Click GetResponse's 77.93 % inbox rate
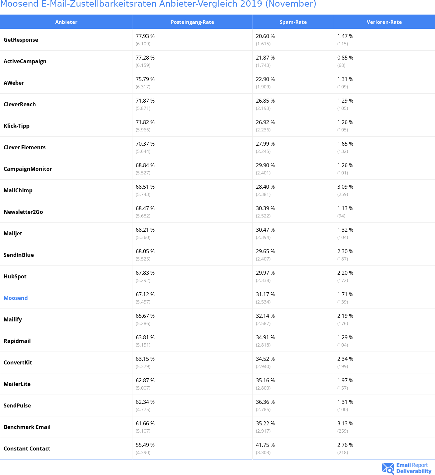The width and height of the screenshot is (435, 475). (x=145, y=36)
